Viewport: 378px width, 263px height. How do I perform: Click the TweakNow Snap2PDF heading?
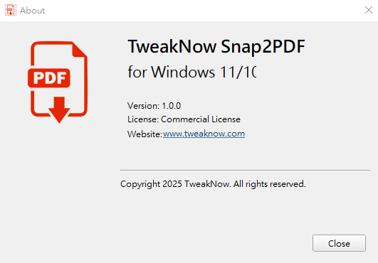click(x=216, y=46)
